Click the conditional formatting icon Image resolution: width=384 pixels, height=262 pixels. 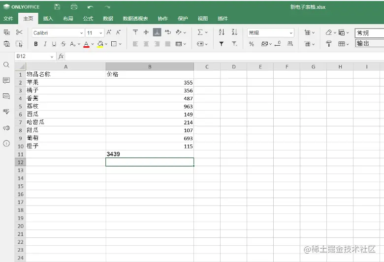[x=341, y=32]
